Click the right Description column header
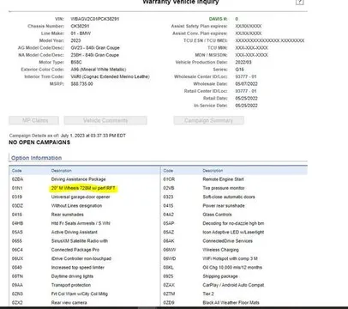The image size is (348, 309). (x=213, y=171)
